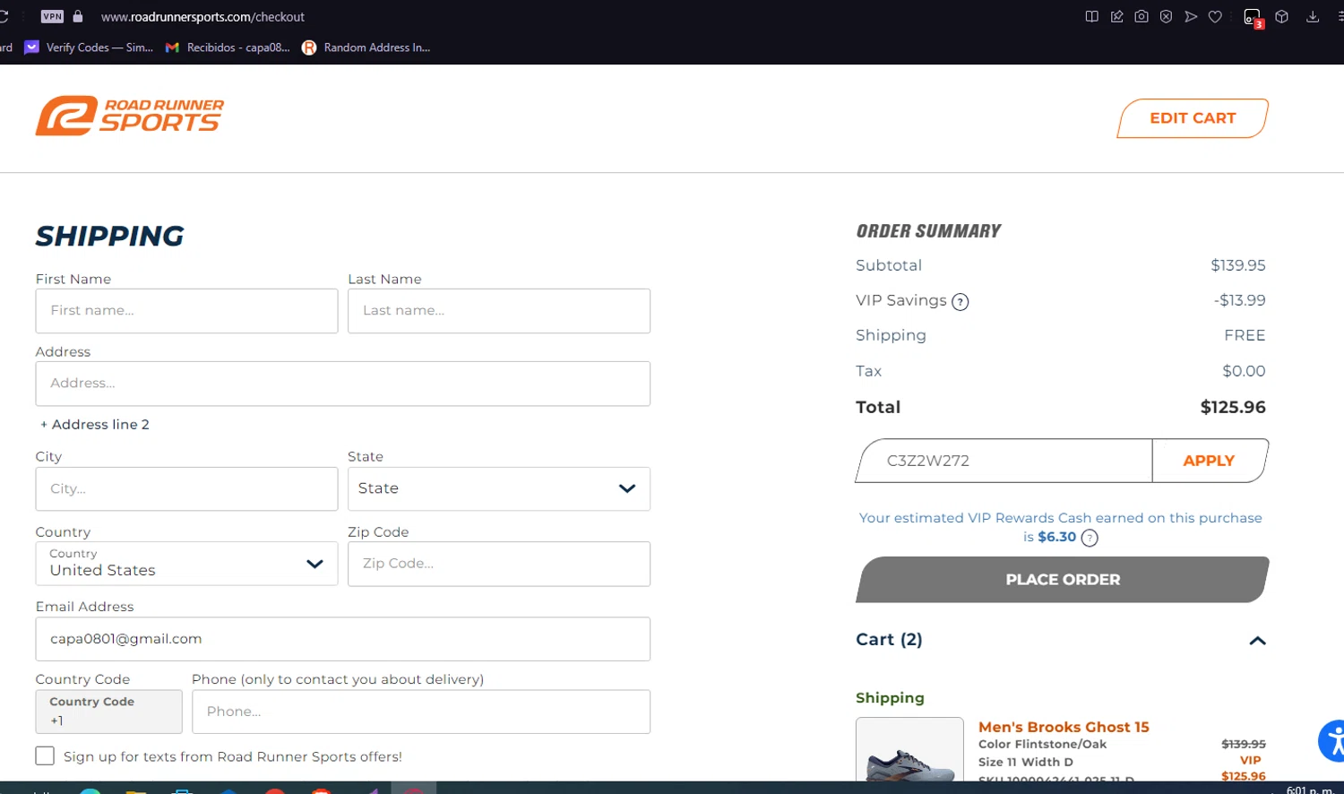The image size is (1344, 794).
Task: Click the EDIT CART button
Action: [1193, 118]
